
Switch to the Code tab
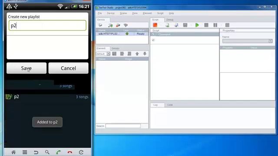170,105
